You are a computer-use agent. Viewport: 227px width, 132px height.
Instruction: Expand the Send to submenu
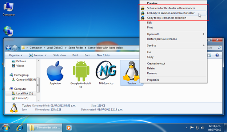pyautogui.click(x=173, y=46)
